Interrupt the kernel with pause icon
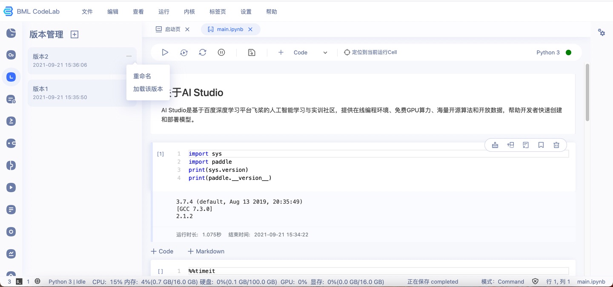613x287 pixels. pyautogui.click(x=221, y=52)
